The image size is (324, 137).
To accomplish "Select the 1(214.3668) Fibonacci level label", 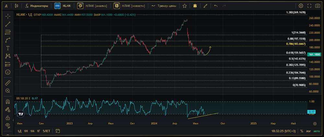I will click(x=298, y=33).
